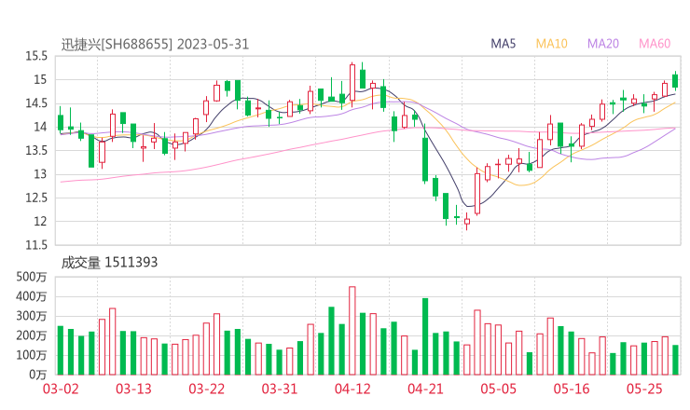Click the 05-16 date label
The image size is (690, 410).
[572, 389]
